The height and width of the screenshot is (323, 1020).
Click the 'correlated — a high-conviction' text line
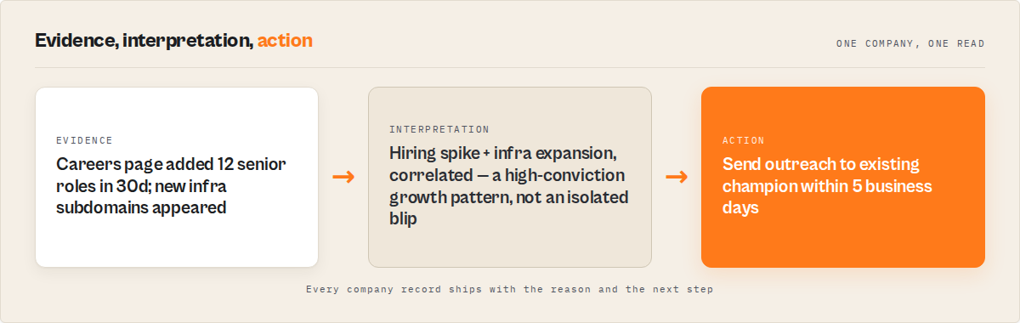coord(507,175)
